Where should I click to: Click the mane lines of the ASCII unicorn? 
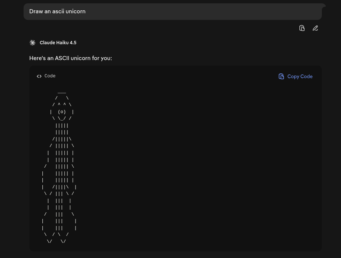pyautogui.click(x=61, y=129)
